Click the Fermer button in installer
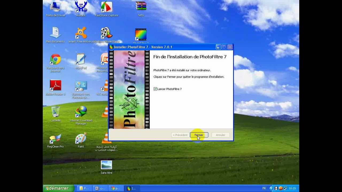342x192 pixels. tap(199, 135)
